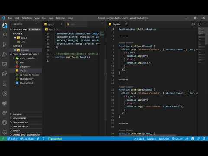Open the Selection menu

click(x=26, y=18)
